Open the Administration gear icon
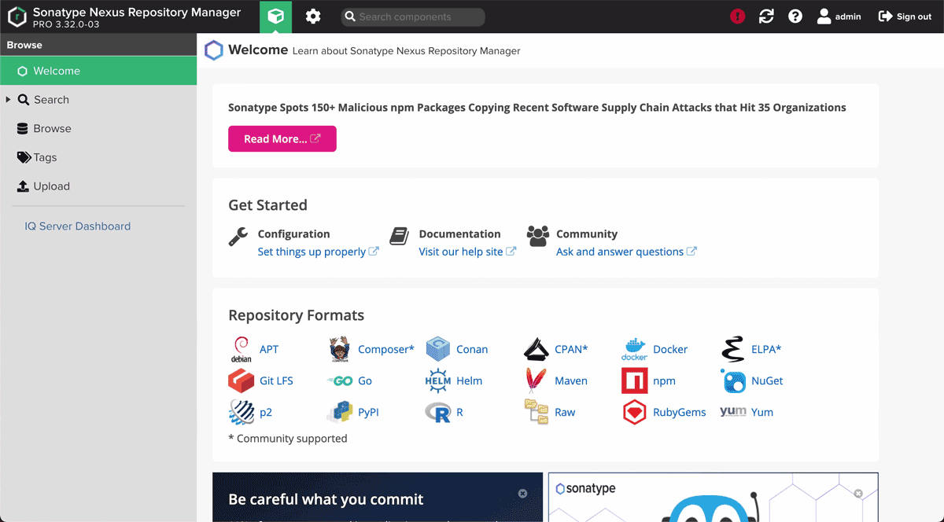The image size is (944, 522). pyautogui.click(x=313, y=17)
